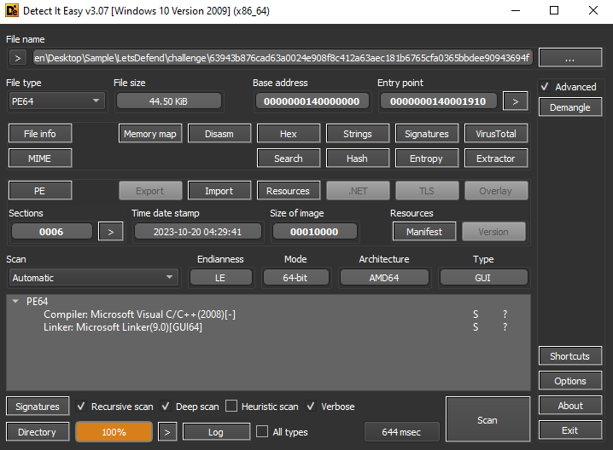
Task: Open the File type PE64 dropdown
Action: [x=56, y=101]
